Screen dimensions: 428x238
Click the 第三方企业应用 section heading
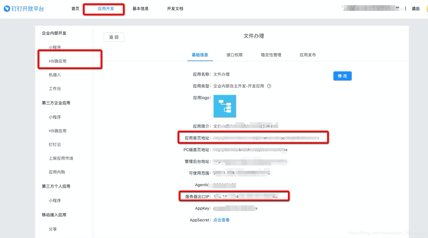pos(56,103)
